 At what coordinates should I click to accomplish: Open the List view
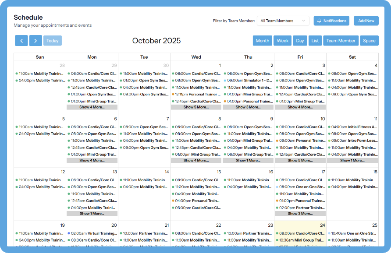point(315,40)
